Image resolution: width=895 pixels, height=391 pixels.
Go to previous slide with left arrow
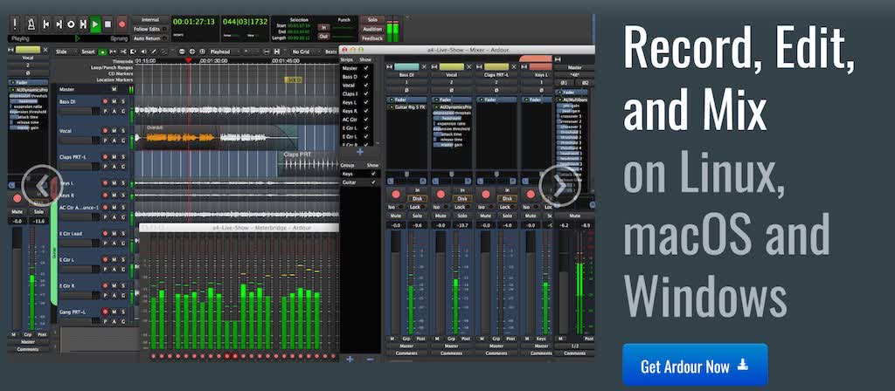42,186
